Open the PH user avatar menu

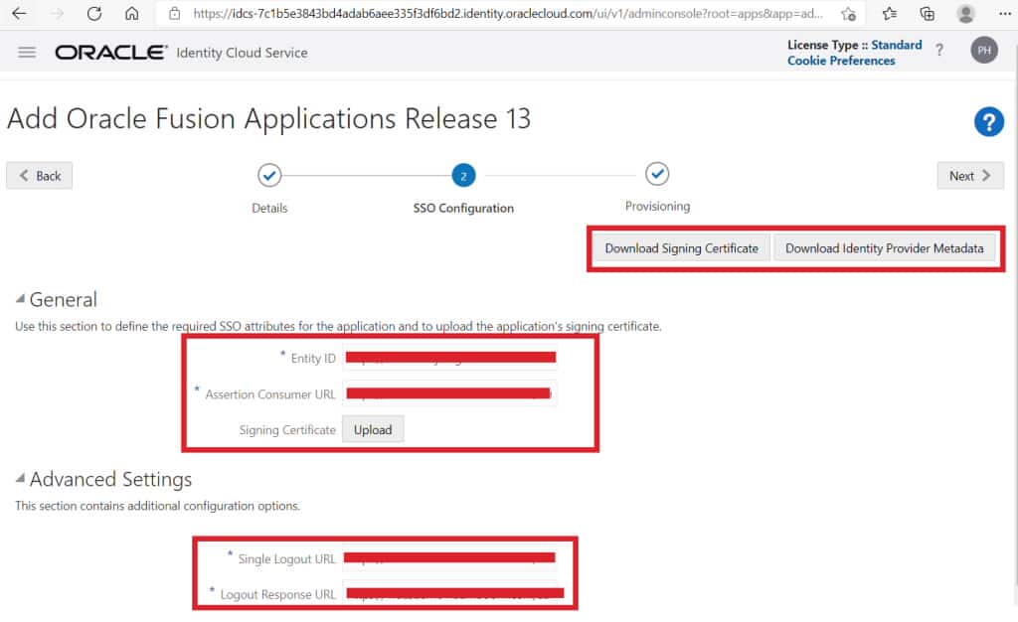coord(983,50)
